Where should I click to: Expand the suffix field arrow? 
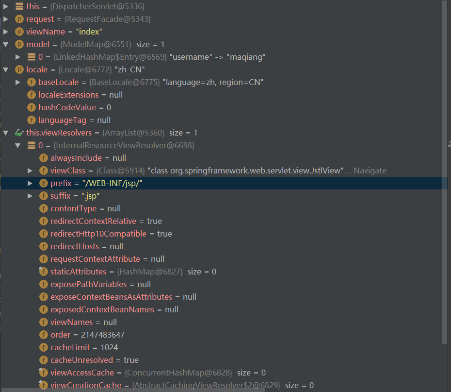(30, 196)
